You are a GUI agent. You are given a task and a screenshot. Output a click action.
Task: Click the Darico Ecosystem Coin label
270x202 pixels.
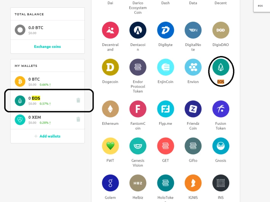(x=138, y=8)
